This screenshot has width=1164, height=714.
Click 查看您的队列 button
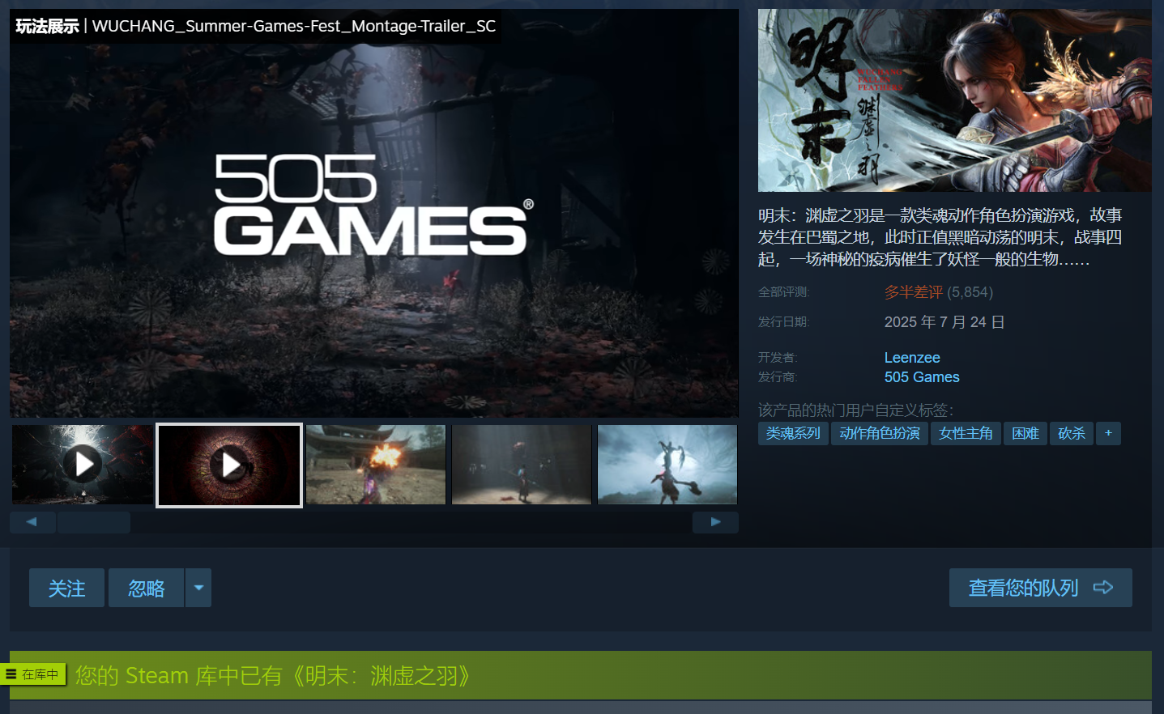pos(1041,588)
